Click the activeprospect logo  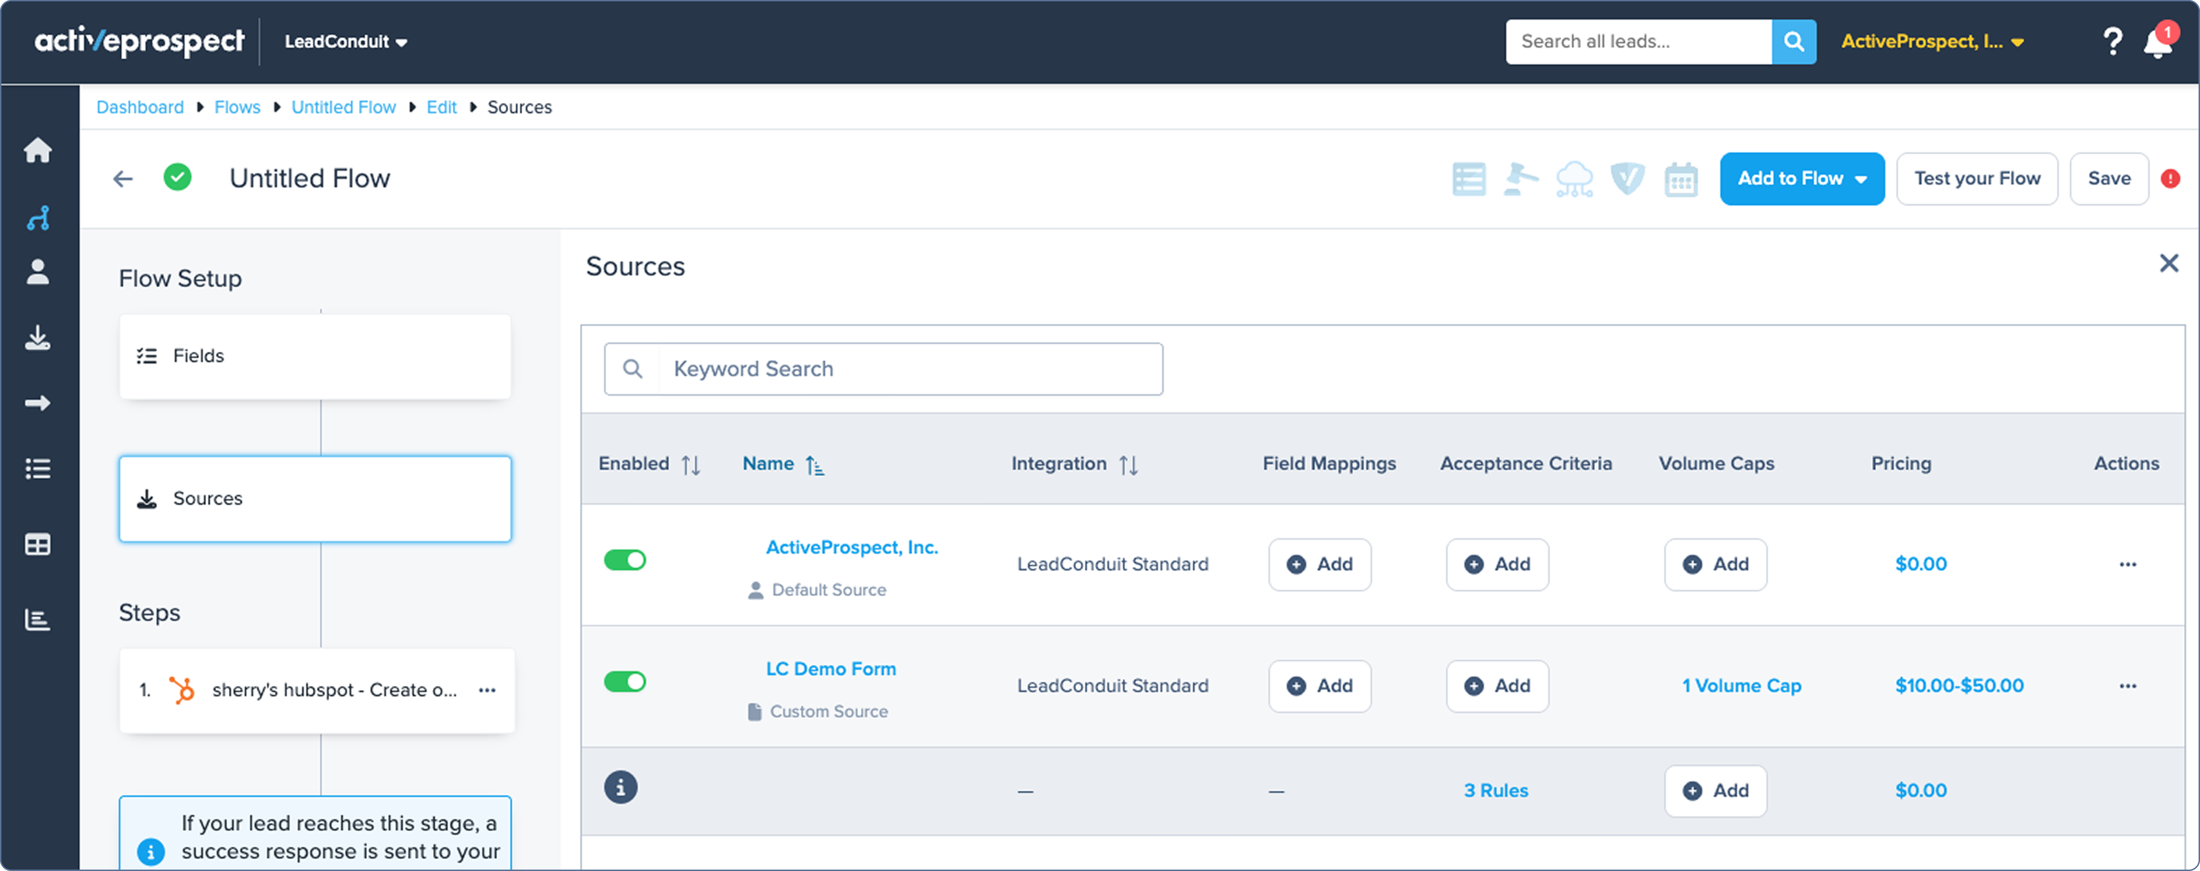139,41
